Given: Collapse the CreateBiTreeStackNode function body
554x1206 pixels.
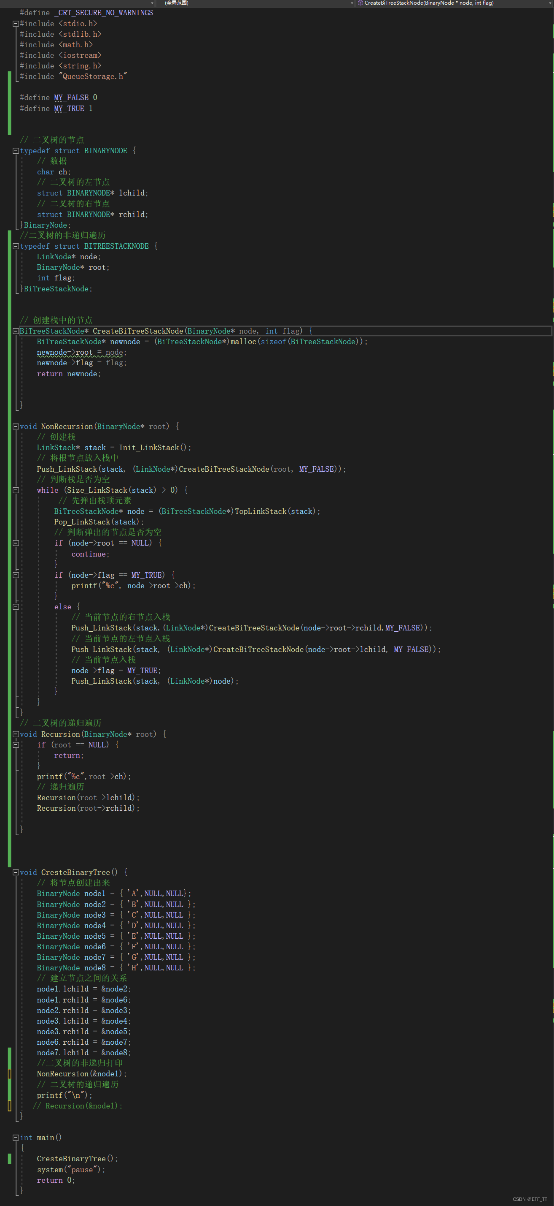Looking at the screenshot, I should (x=16, y=331).
